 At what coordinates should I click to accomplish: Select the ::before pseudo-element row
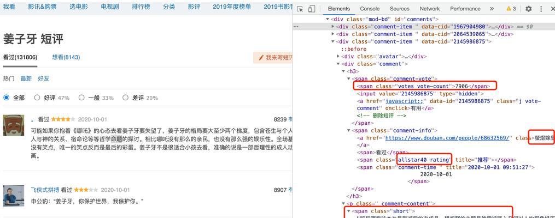(354, 49)
